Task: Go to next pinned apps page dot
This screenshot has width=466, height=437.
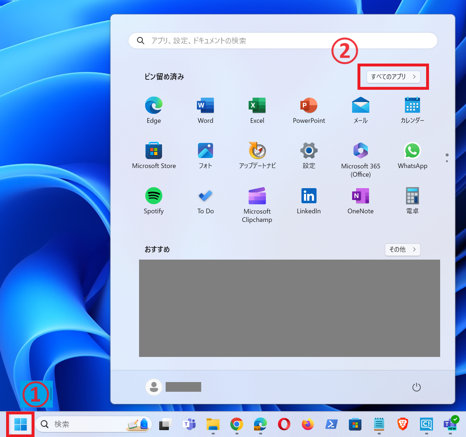Action: [x=447, y=161]
